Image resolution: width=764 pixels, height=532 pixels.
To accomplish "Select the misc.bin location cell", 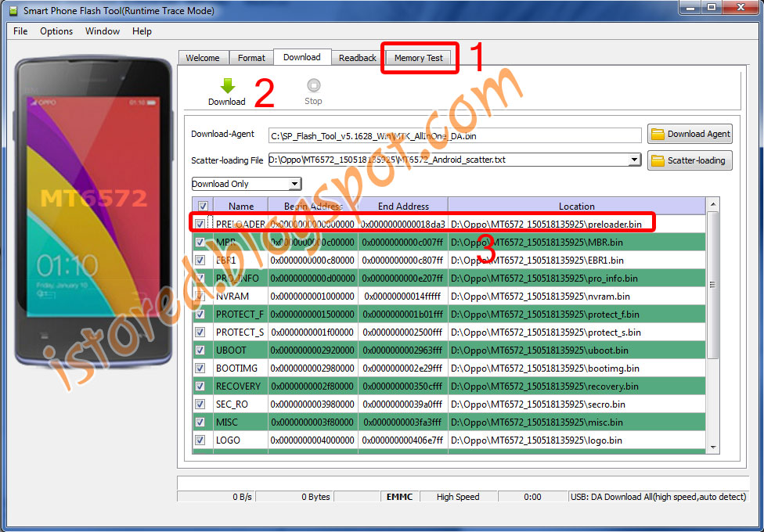I will 577,422.
